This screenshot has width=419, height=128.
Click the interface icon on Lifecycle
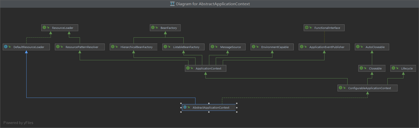[x=393, y=68]
